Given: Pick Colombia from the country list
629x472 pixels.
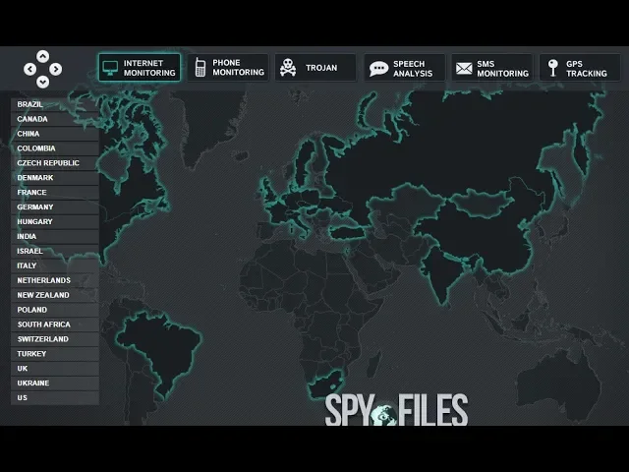Looking at the screenshot, I should tap(55, 148).
